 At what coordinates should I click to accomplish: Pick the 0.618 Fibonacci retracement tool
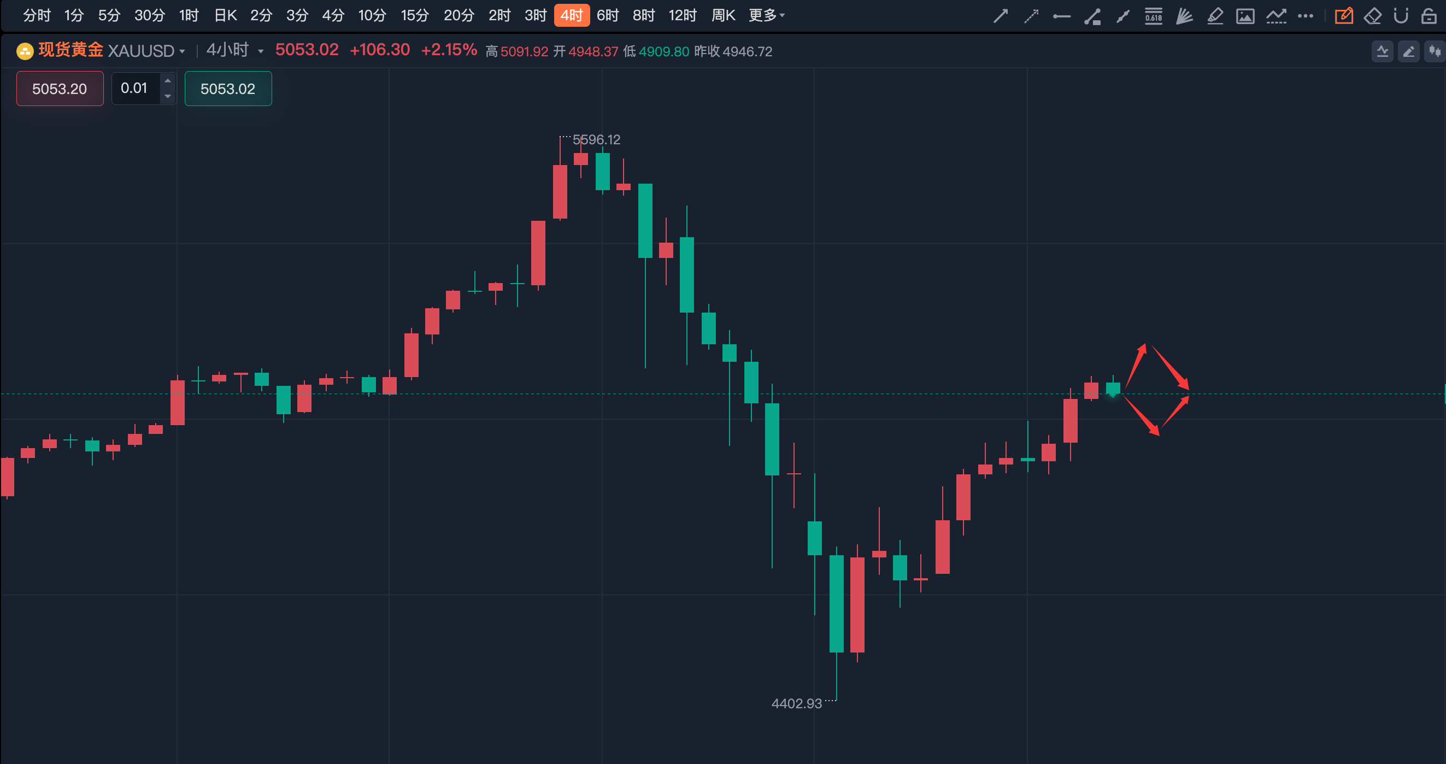[1154, 16]
